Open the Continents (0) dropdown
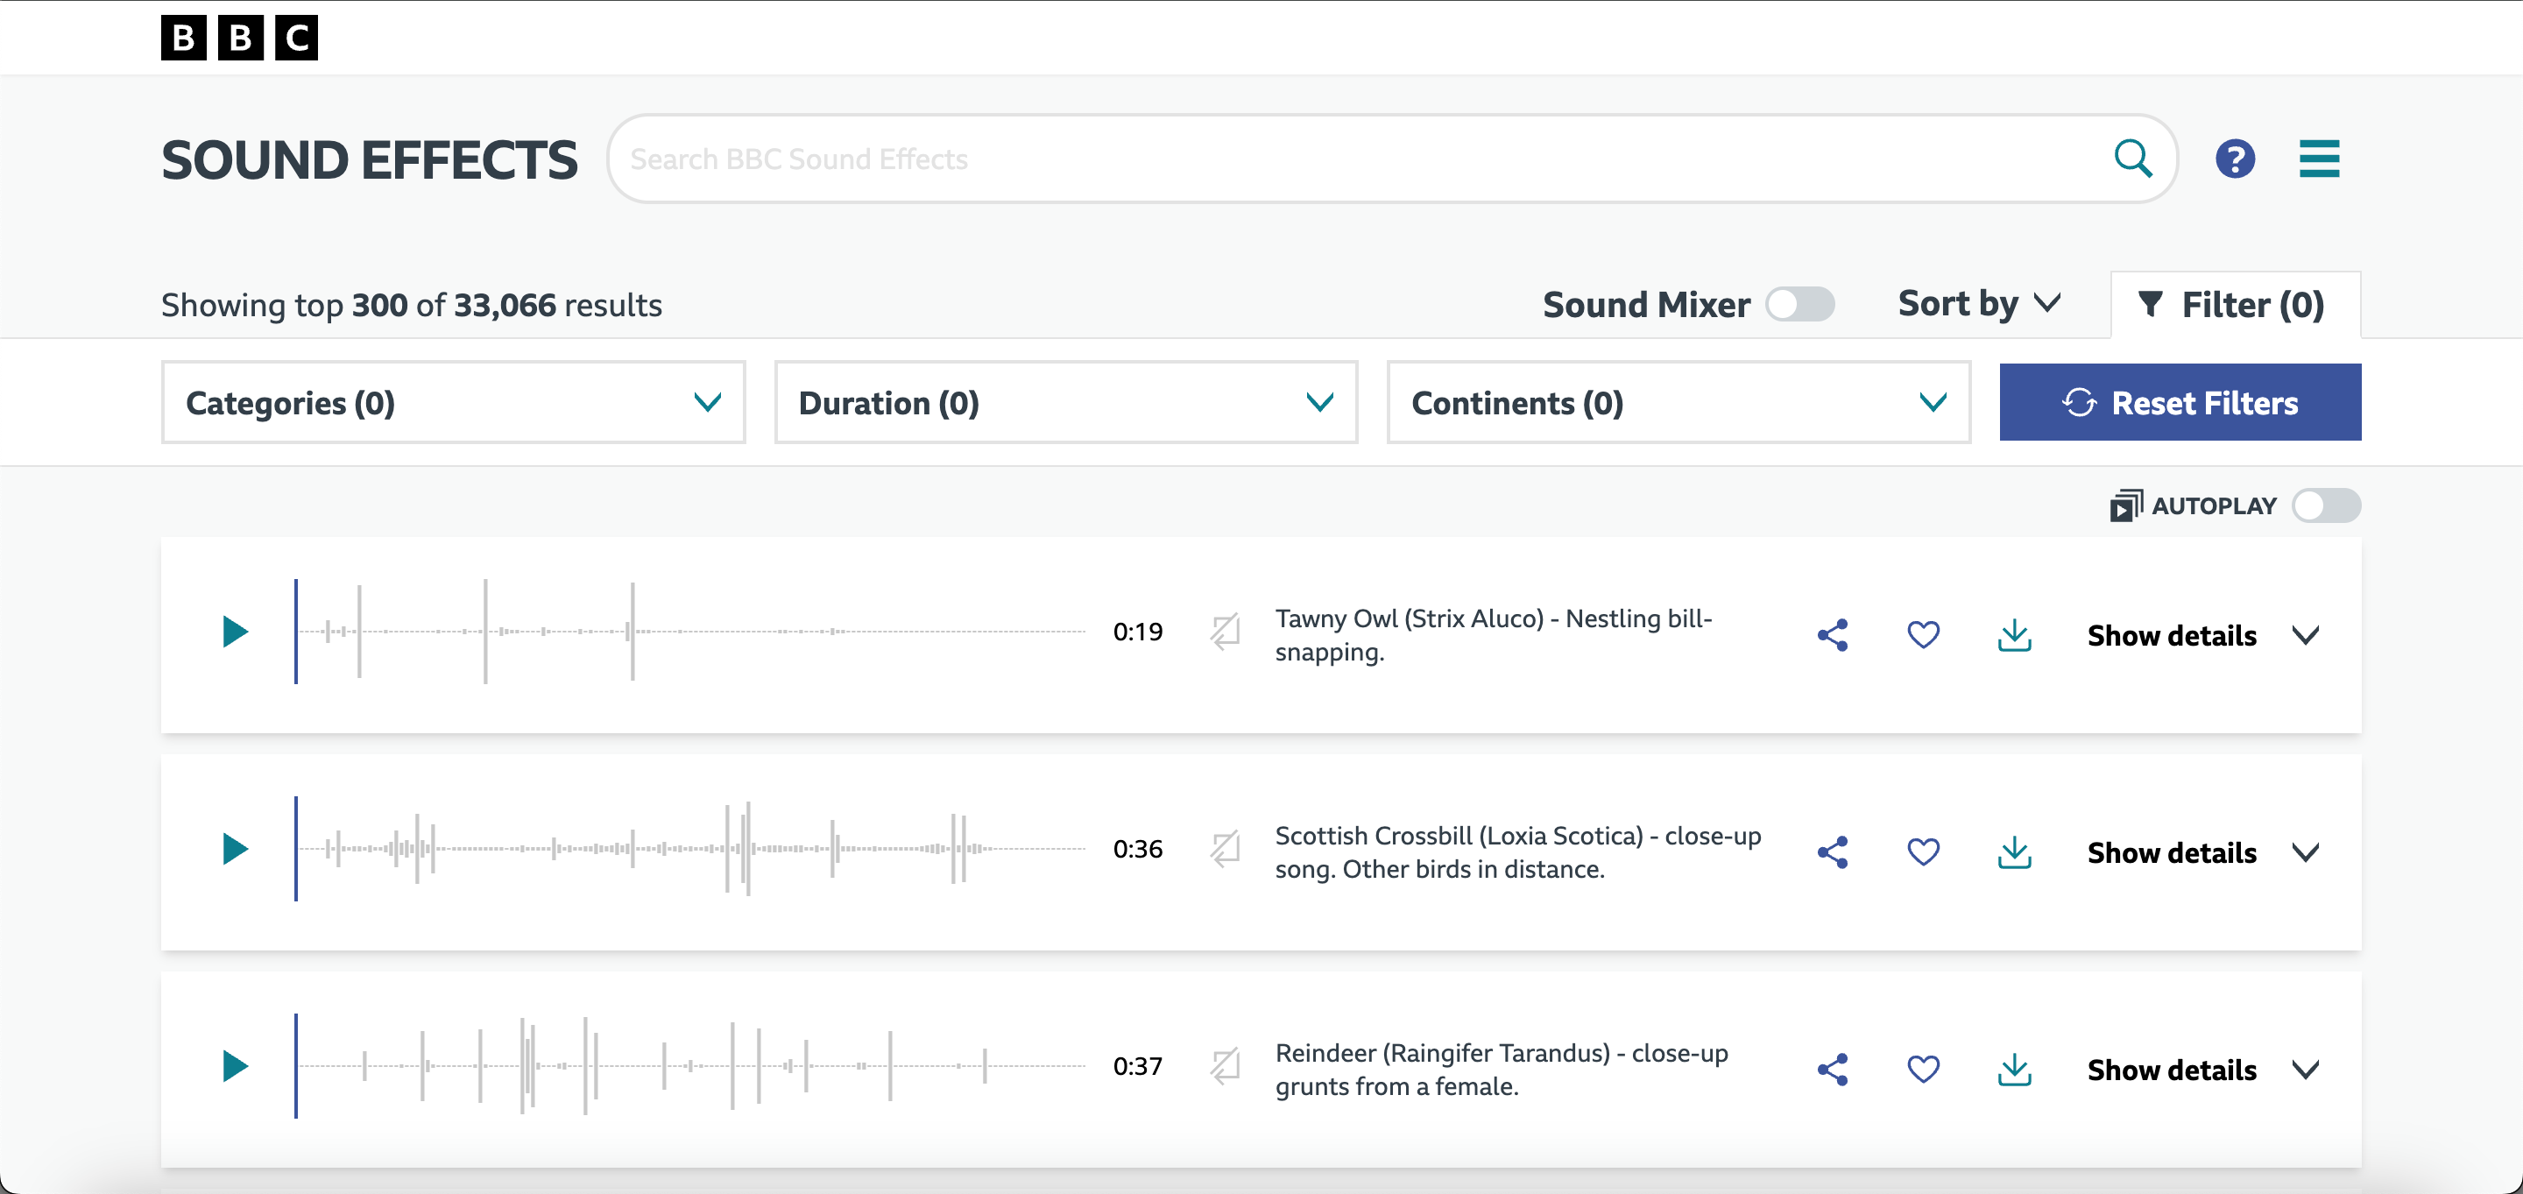 [x=1678, y=403]
